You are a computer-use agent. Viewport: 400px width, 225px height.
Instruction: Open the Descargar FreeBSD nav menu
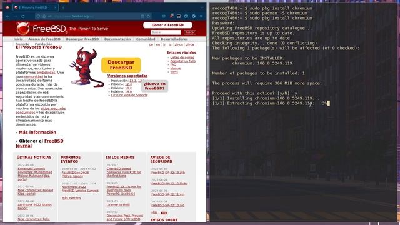82,39
